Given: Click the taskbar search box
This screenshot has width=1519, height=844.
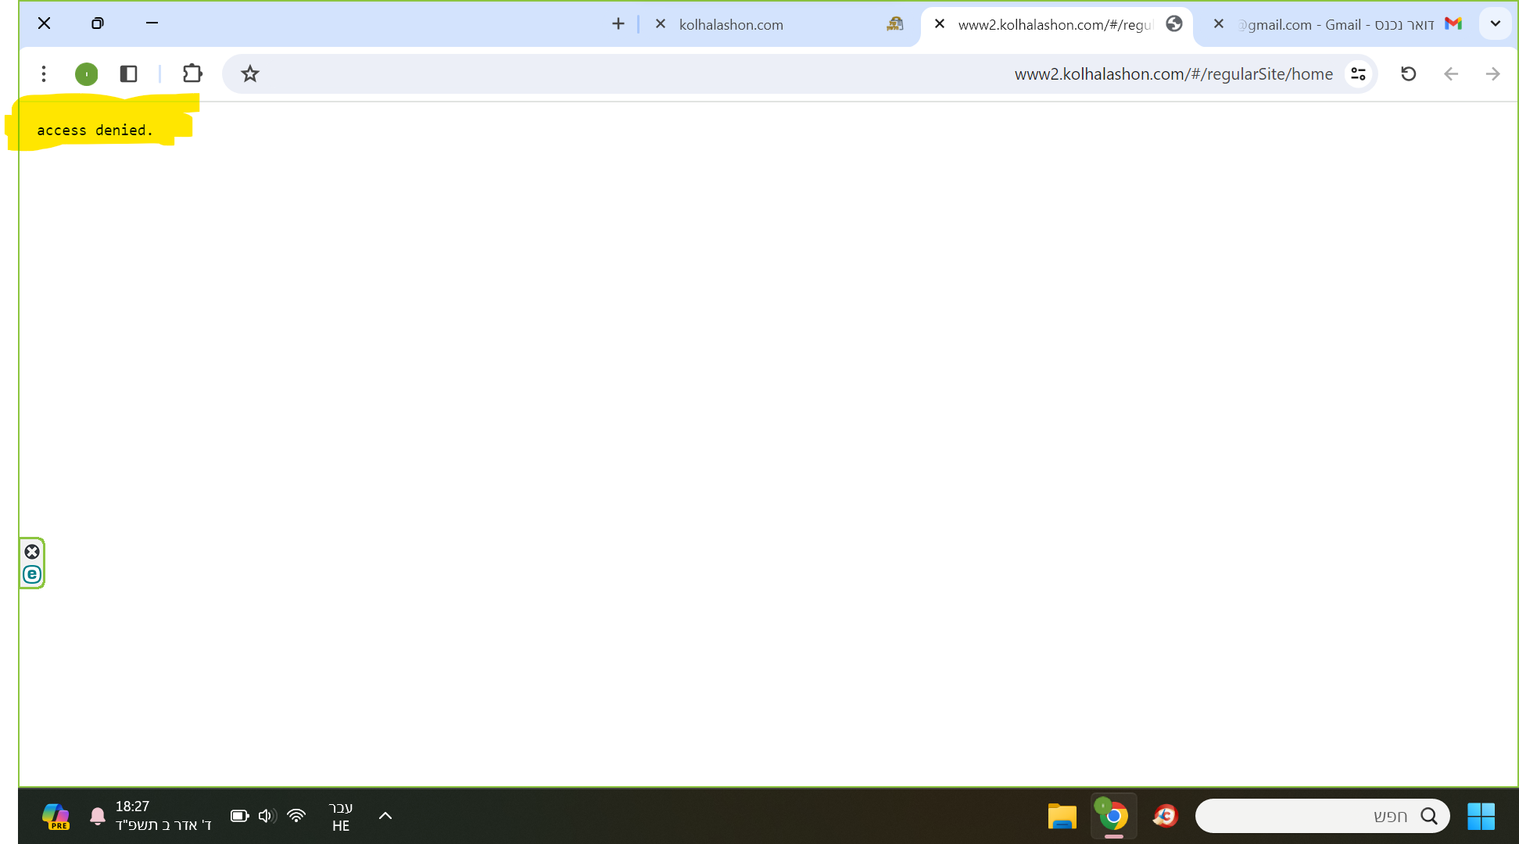Looking at the screenshot, I should [x=1321, y=817].
